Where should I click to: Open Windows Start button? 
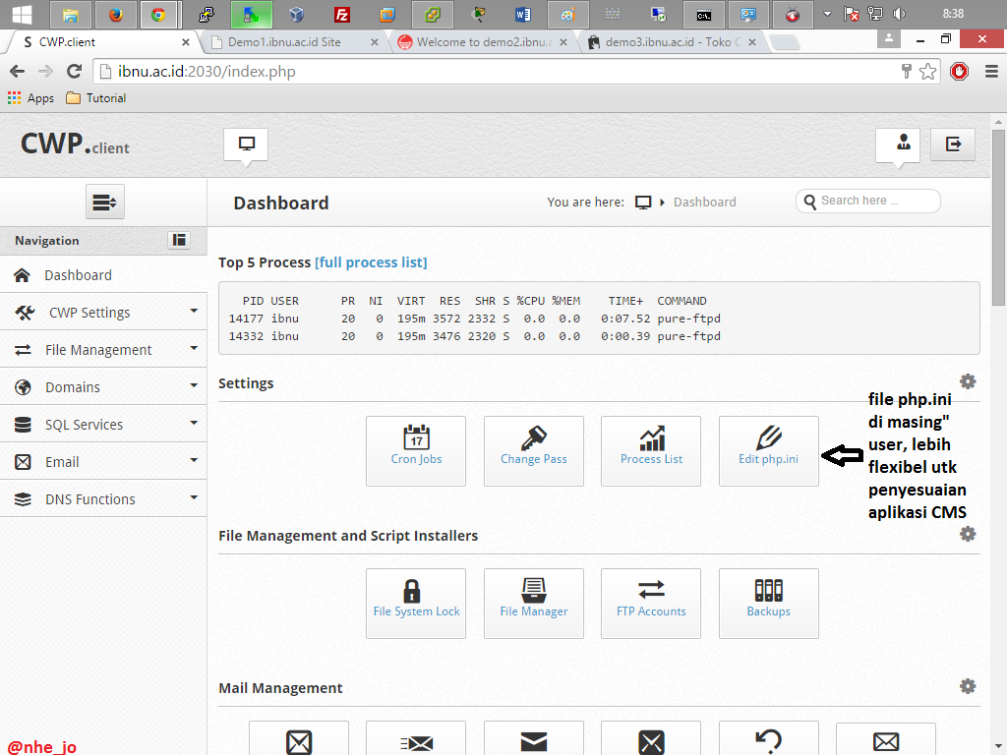click(x=22, y=14)
